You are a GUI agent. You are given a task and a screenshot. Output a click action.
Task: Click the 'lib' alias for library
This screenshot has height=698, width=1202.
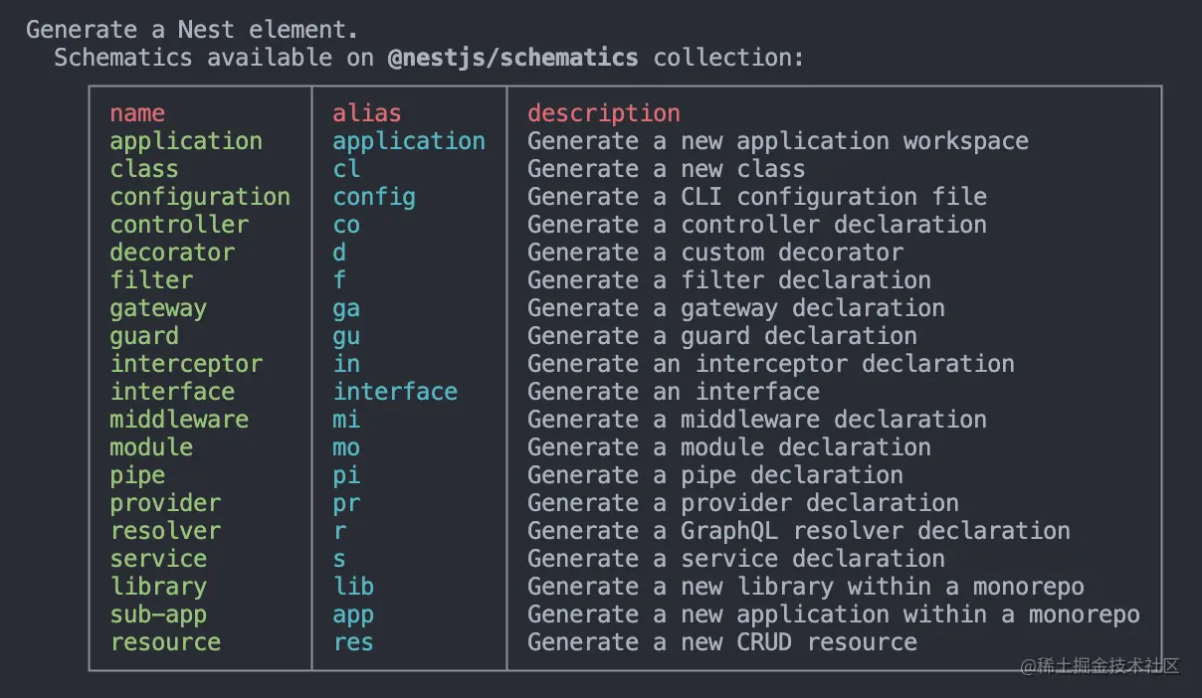pos(353,587)
